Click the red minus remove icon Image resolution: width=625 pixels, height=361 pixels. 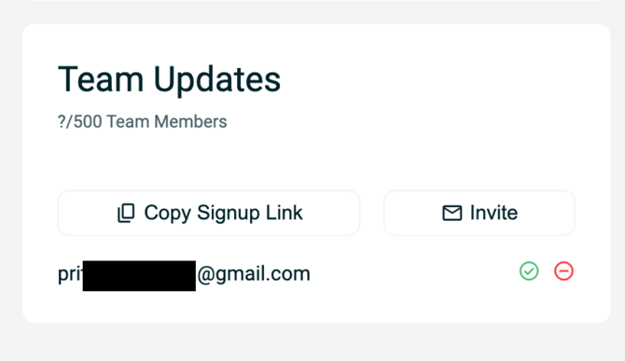click(563, 271)
